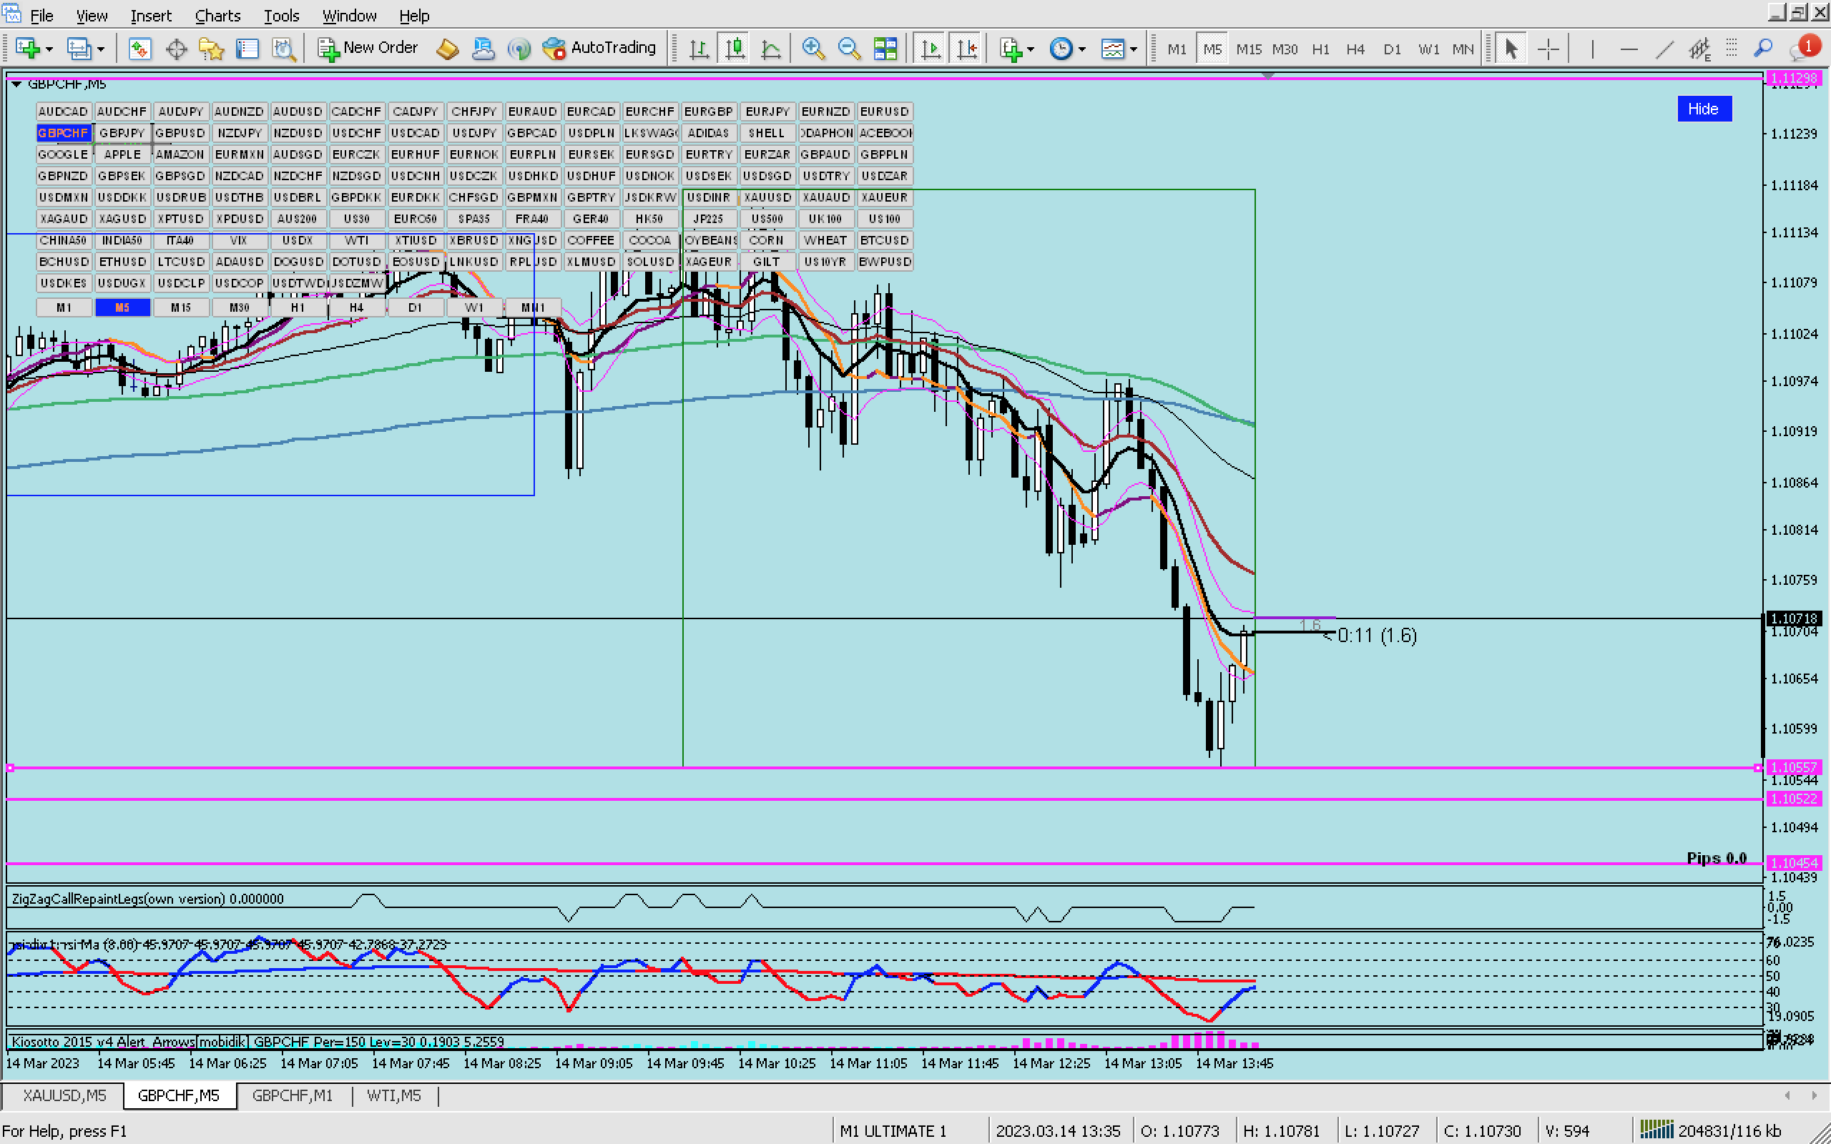Toggle chart auto scroll button

931,49
